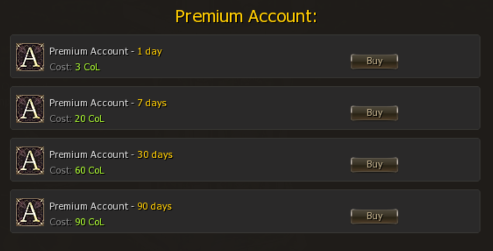The width and height of the screenshot is (493, 251).
Task: Buy the 30 days Premium Account
Action: point(374,165)
